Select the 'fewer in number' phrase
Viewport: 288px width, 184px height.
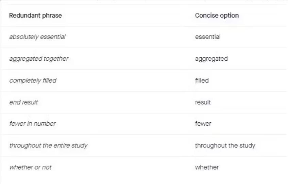pyautogui.click(x=32, y=124)
